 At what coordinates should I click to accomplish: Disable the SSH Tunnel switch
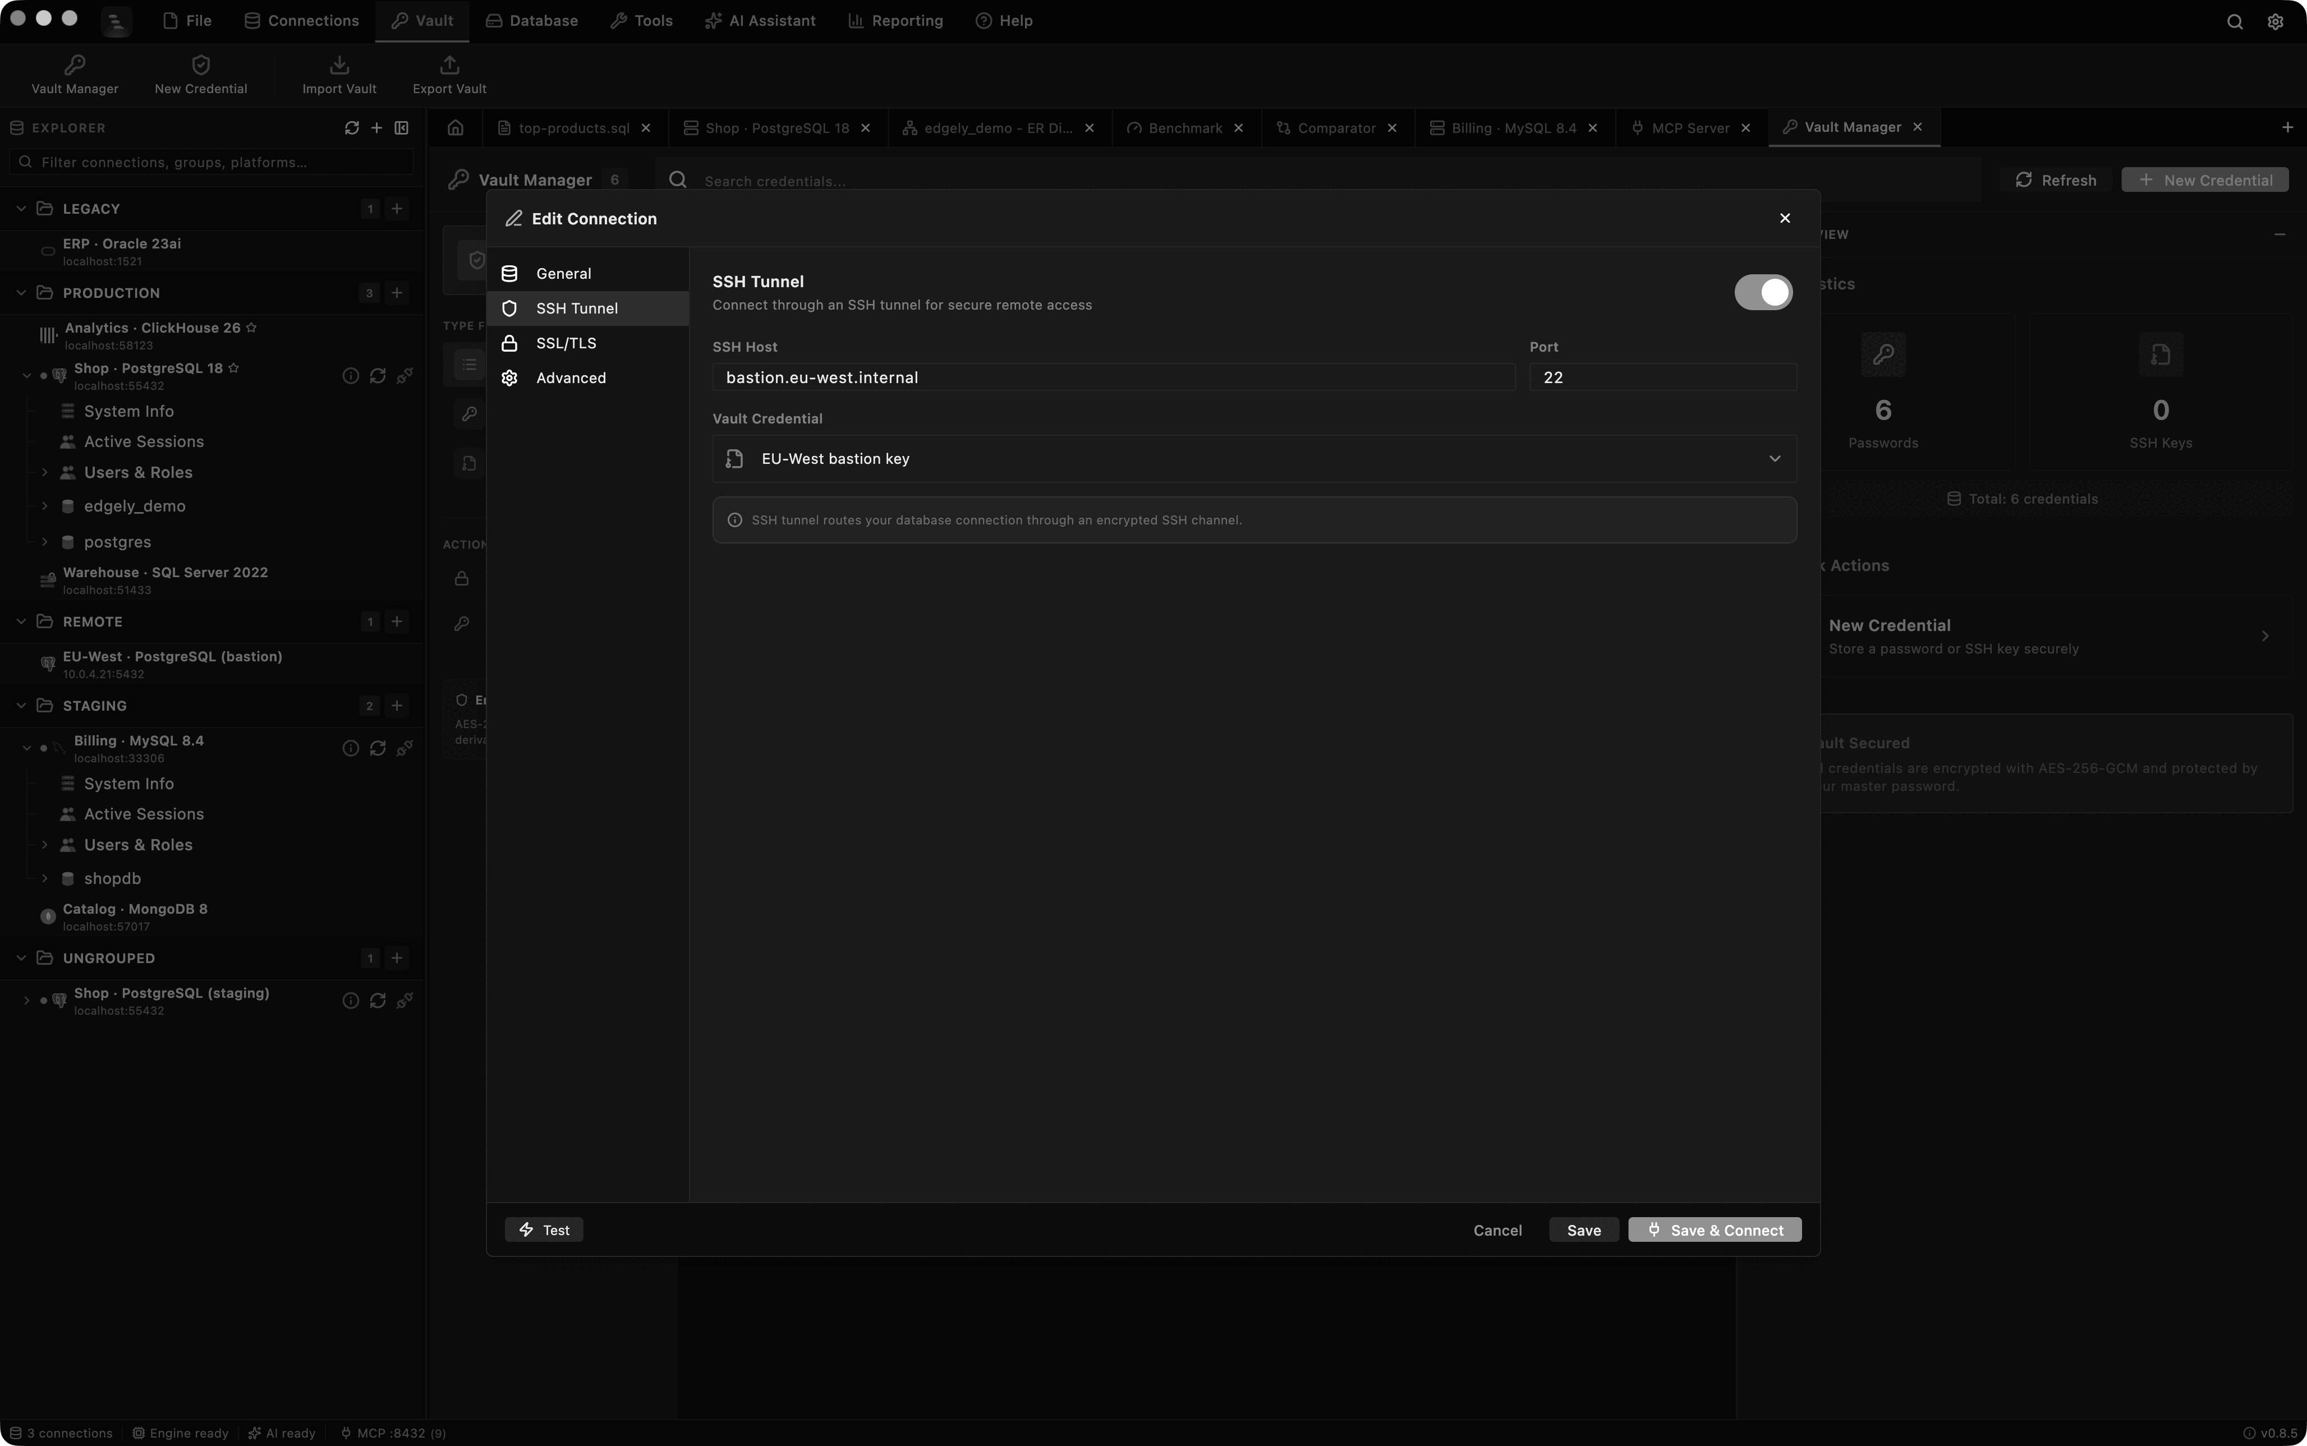pos(1764,292)
